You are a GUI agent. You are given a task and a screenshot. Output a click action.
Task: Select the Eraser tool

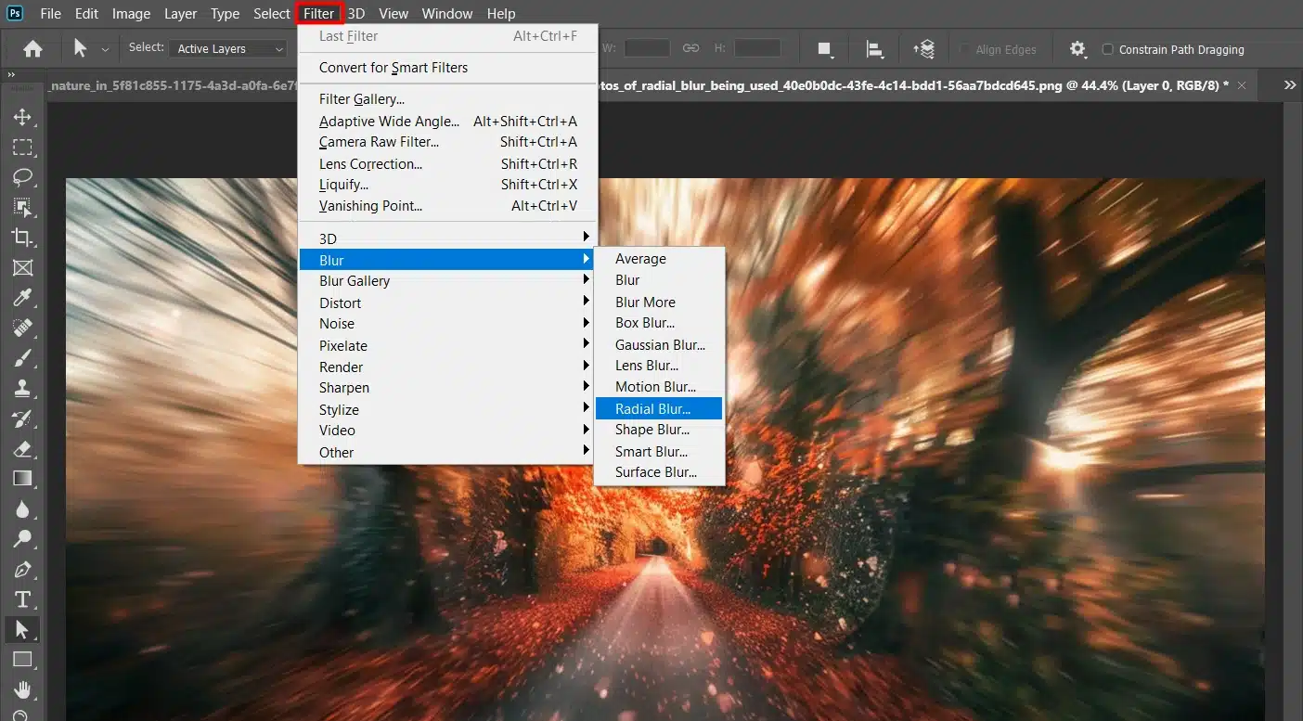pyautogui.click(x=22, y=448)
